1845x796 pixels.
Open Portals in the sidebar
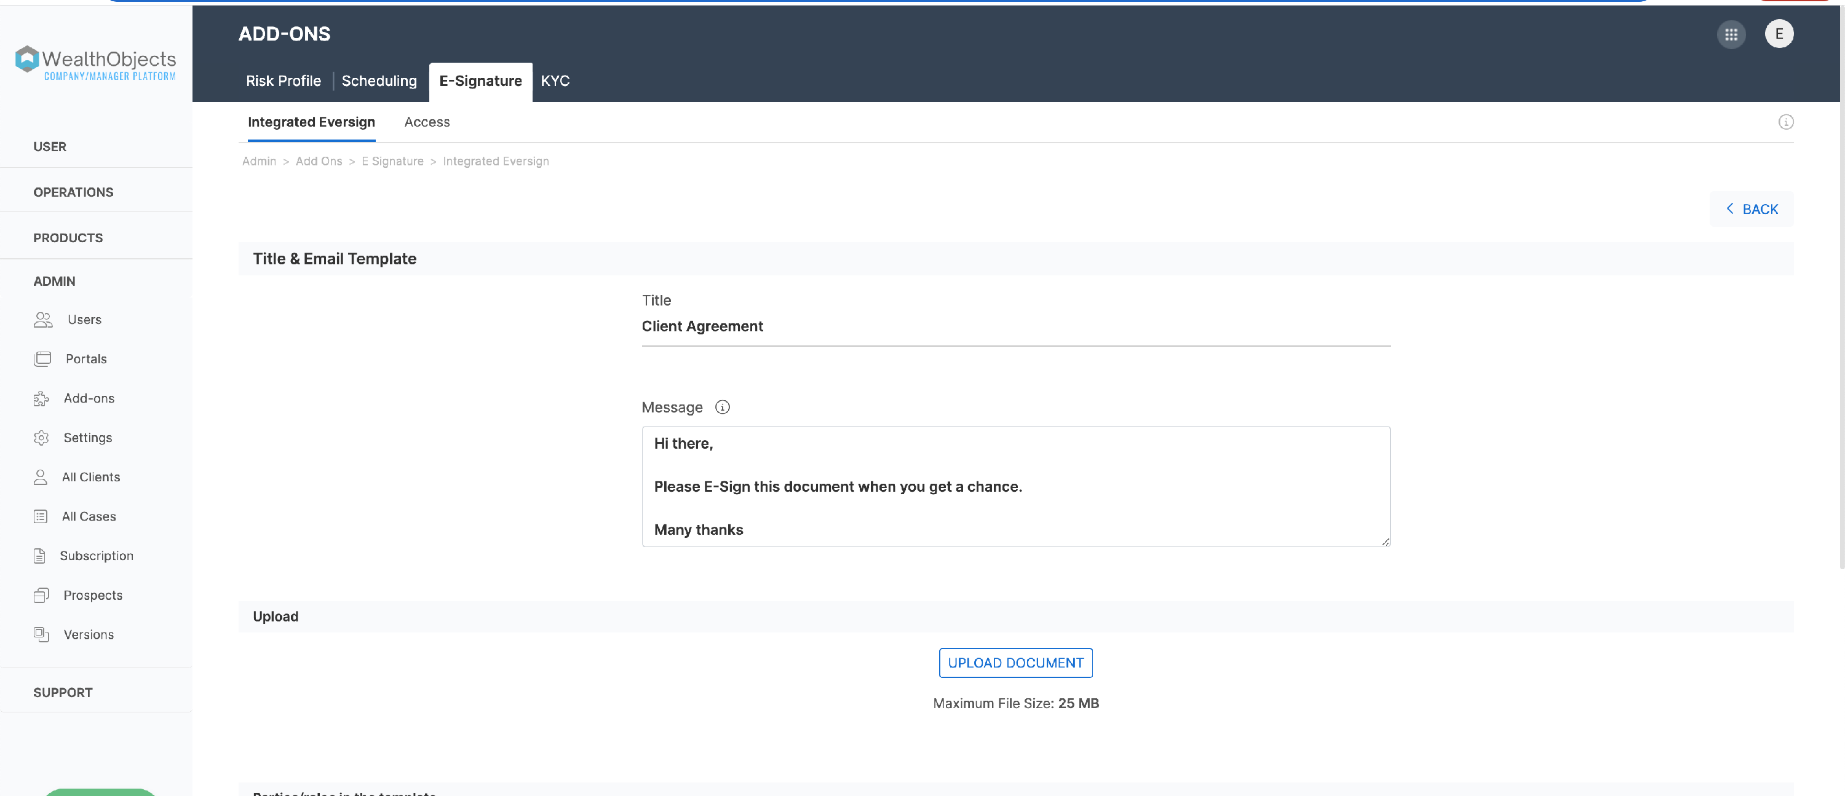tap(86, 360)
